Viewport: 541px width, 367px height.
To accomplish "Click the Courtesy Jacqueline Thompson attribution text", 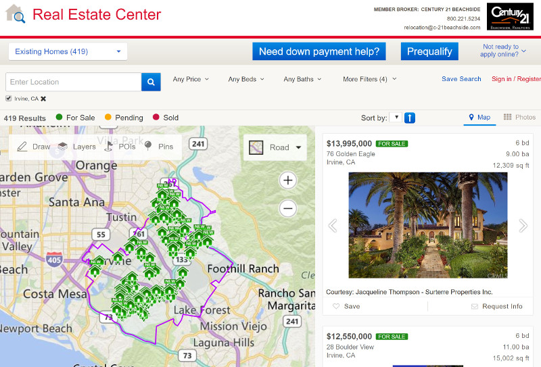I will click(x=409, y=292).
